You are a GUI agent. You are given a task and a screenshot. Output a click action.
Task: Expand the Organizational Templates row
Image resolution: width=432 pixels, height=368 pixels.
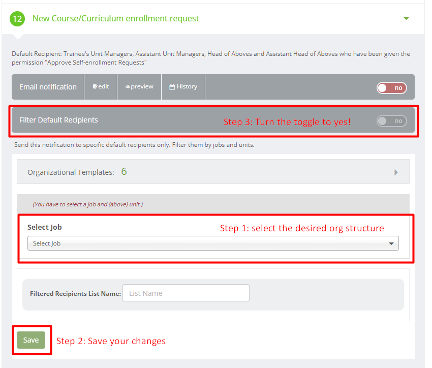[213, 172]
